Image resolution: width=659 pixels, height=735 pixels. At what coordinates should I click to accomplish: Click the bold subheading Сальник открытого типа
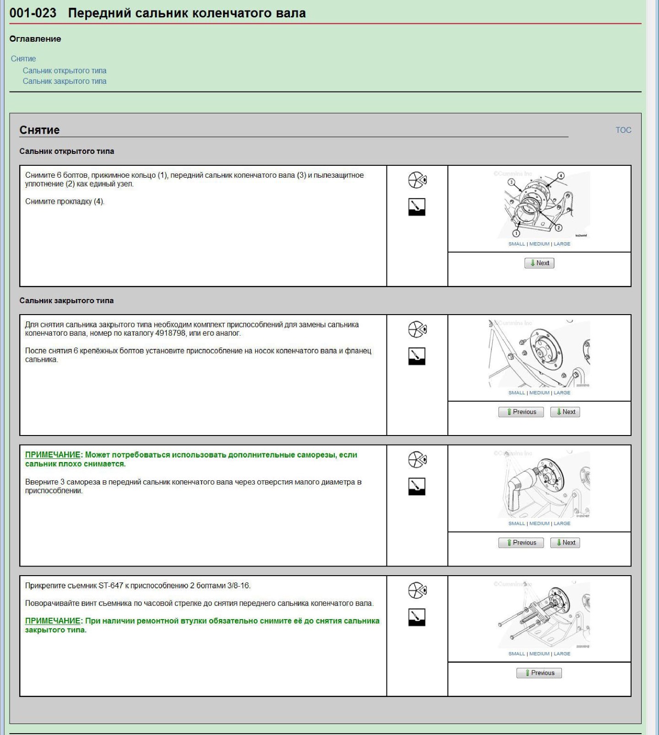67,151
